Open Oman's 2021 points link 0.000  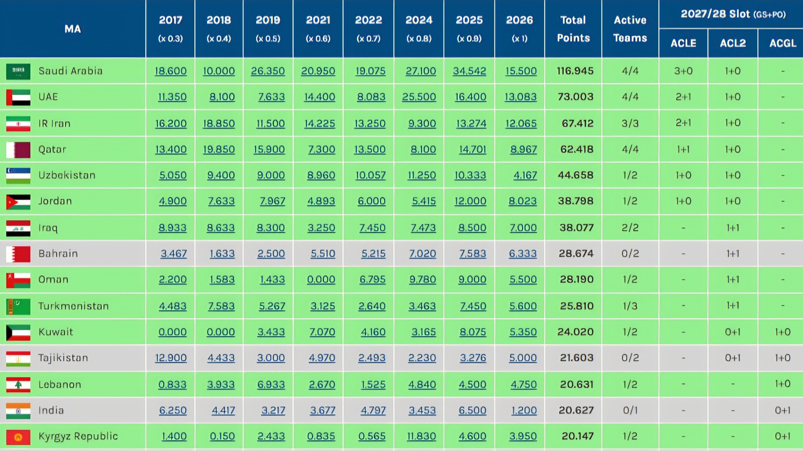[x=321, y=279]
